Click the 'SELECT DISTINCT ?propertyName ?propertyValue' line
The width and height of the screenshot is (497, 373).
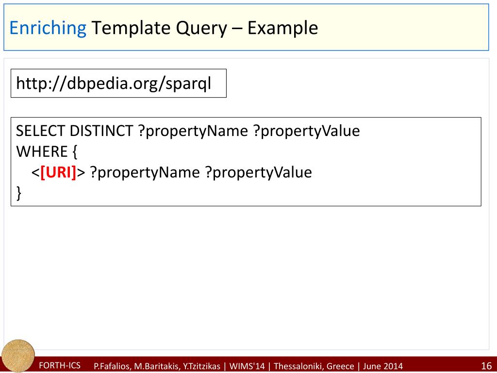(188, 131)
